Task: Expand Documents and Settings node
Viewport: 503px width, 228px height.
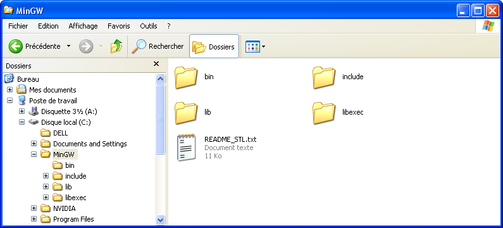Action: coord(34,144)
